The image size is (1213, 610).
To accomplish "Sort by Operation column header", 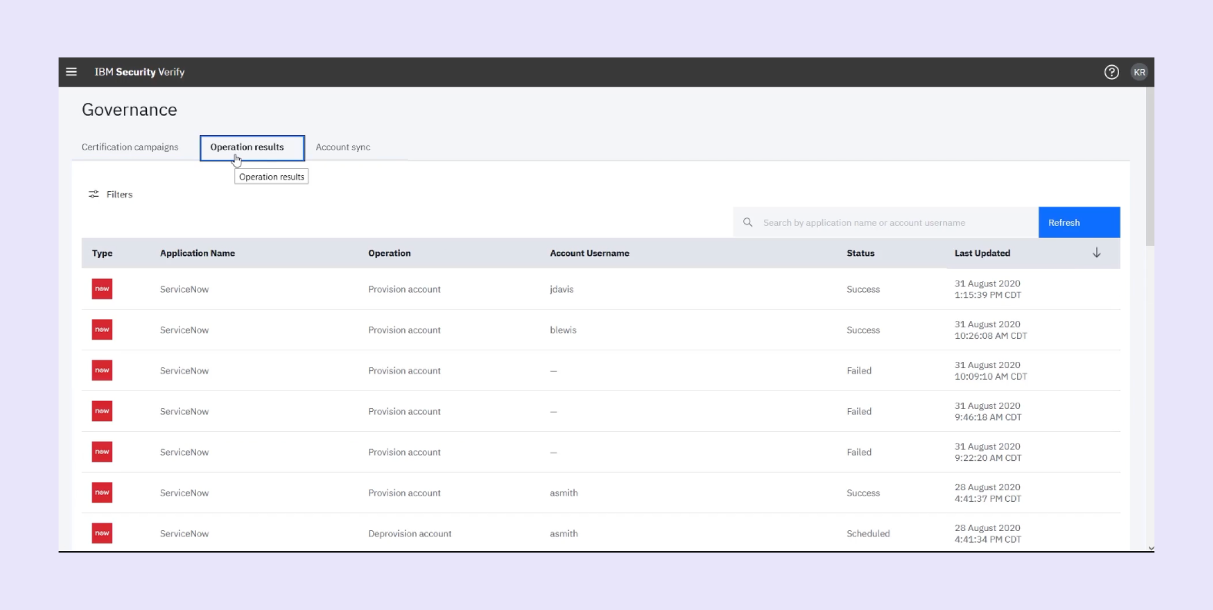I will click(389, 253).
